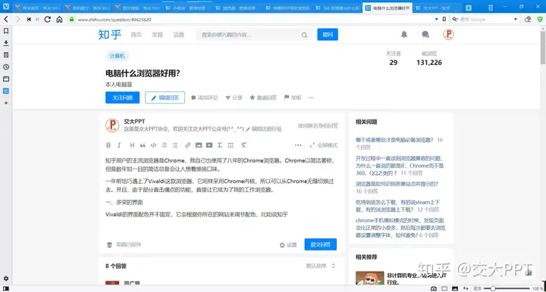The height and width of the screenshot is (292, 546).
Task: Toggle blockquote in the editor toolbar
Action: pos(143,145)
